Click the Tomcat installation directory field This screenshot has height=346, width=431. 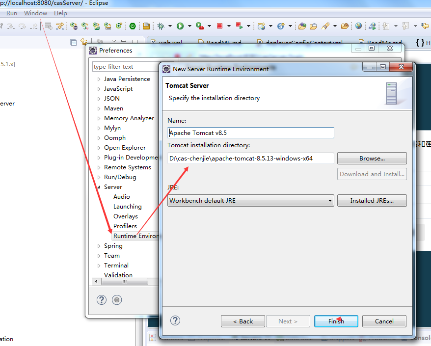[x=251, y=159]
